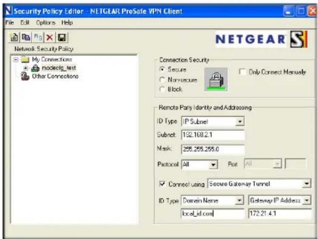Open the Port dropdown
This screenshot has height=239, width=318.
point(277,164)
